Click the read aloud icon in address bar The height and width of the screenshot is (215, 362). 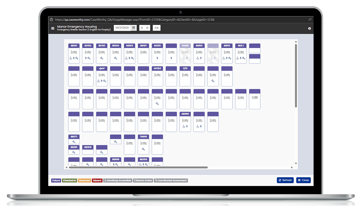click(310, 20)
